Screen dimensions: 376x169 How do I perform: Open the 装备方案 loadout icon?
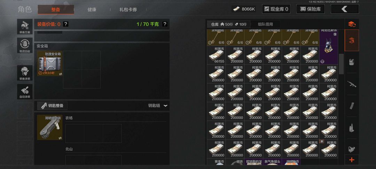[x=25, y=27]
